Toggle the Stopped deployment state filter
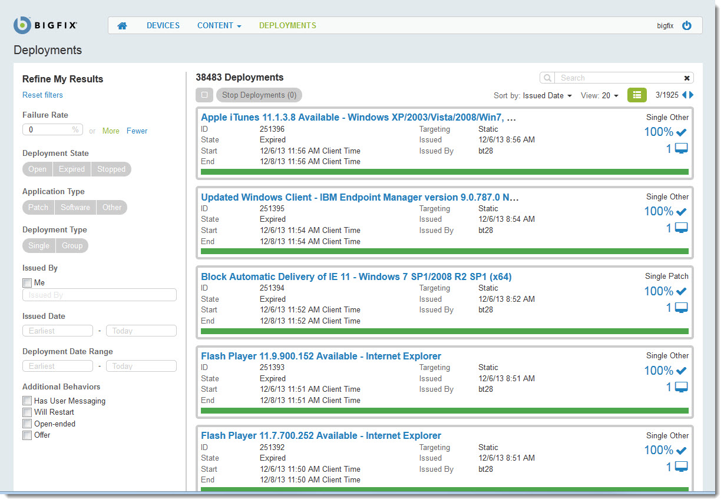724x503 pixels. point(111,169)
